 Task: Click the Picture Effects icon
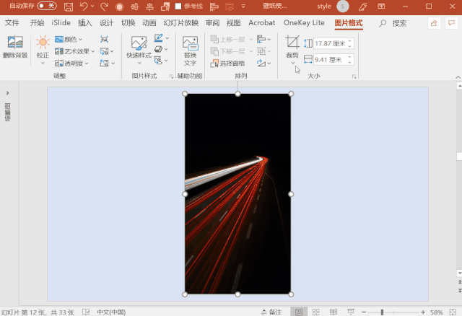[x=159, y=49]
